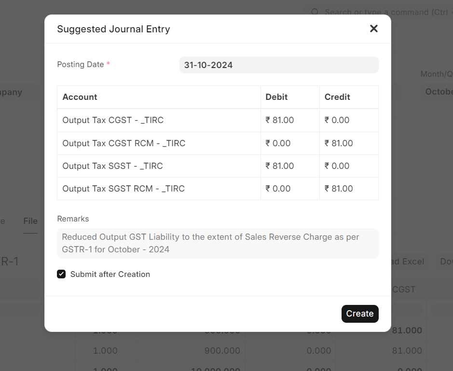
Task: Click the Debit amount for Output Tax SGST
Action: [x=280, y=166]
